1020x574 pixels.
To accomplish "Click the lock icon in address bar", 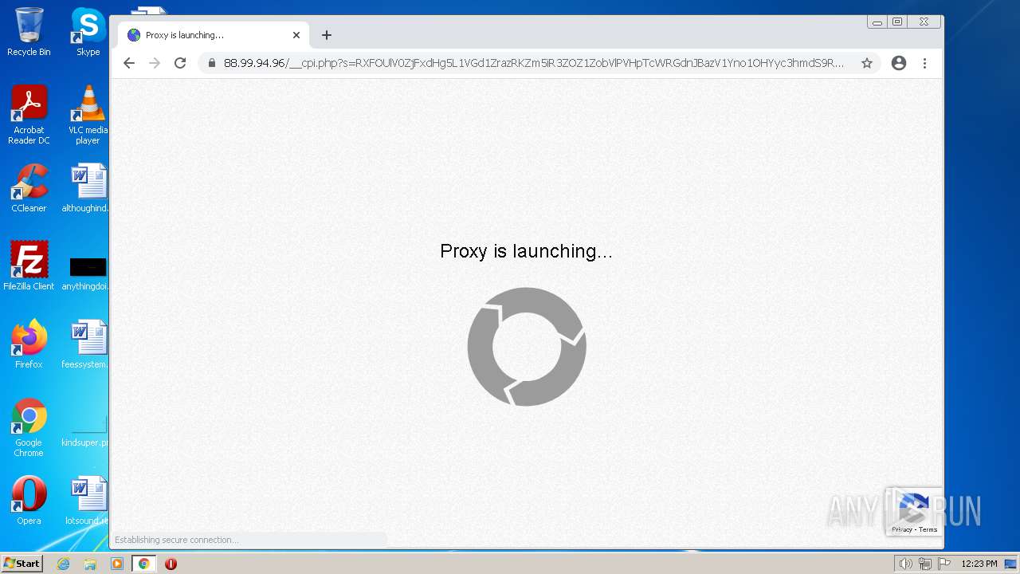I will point(212,63).
